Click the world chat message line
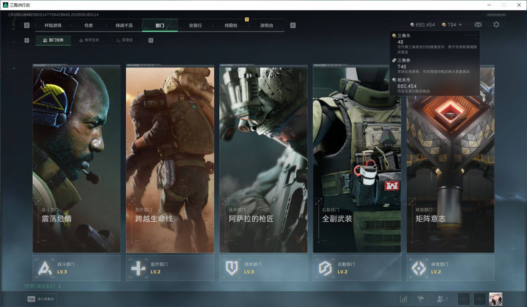The height and width of the screenshot is (307, 527). coord(42,286)
